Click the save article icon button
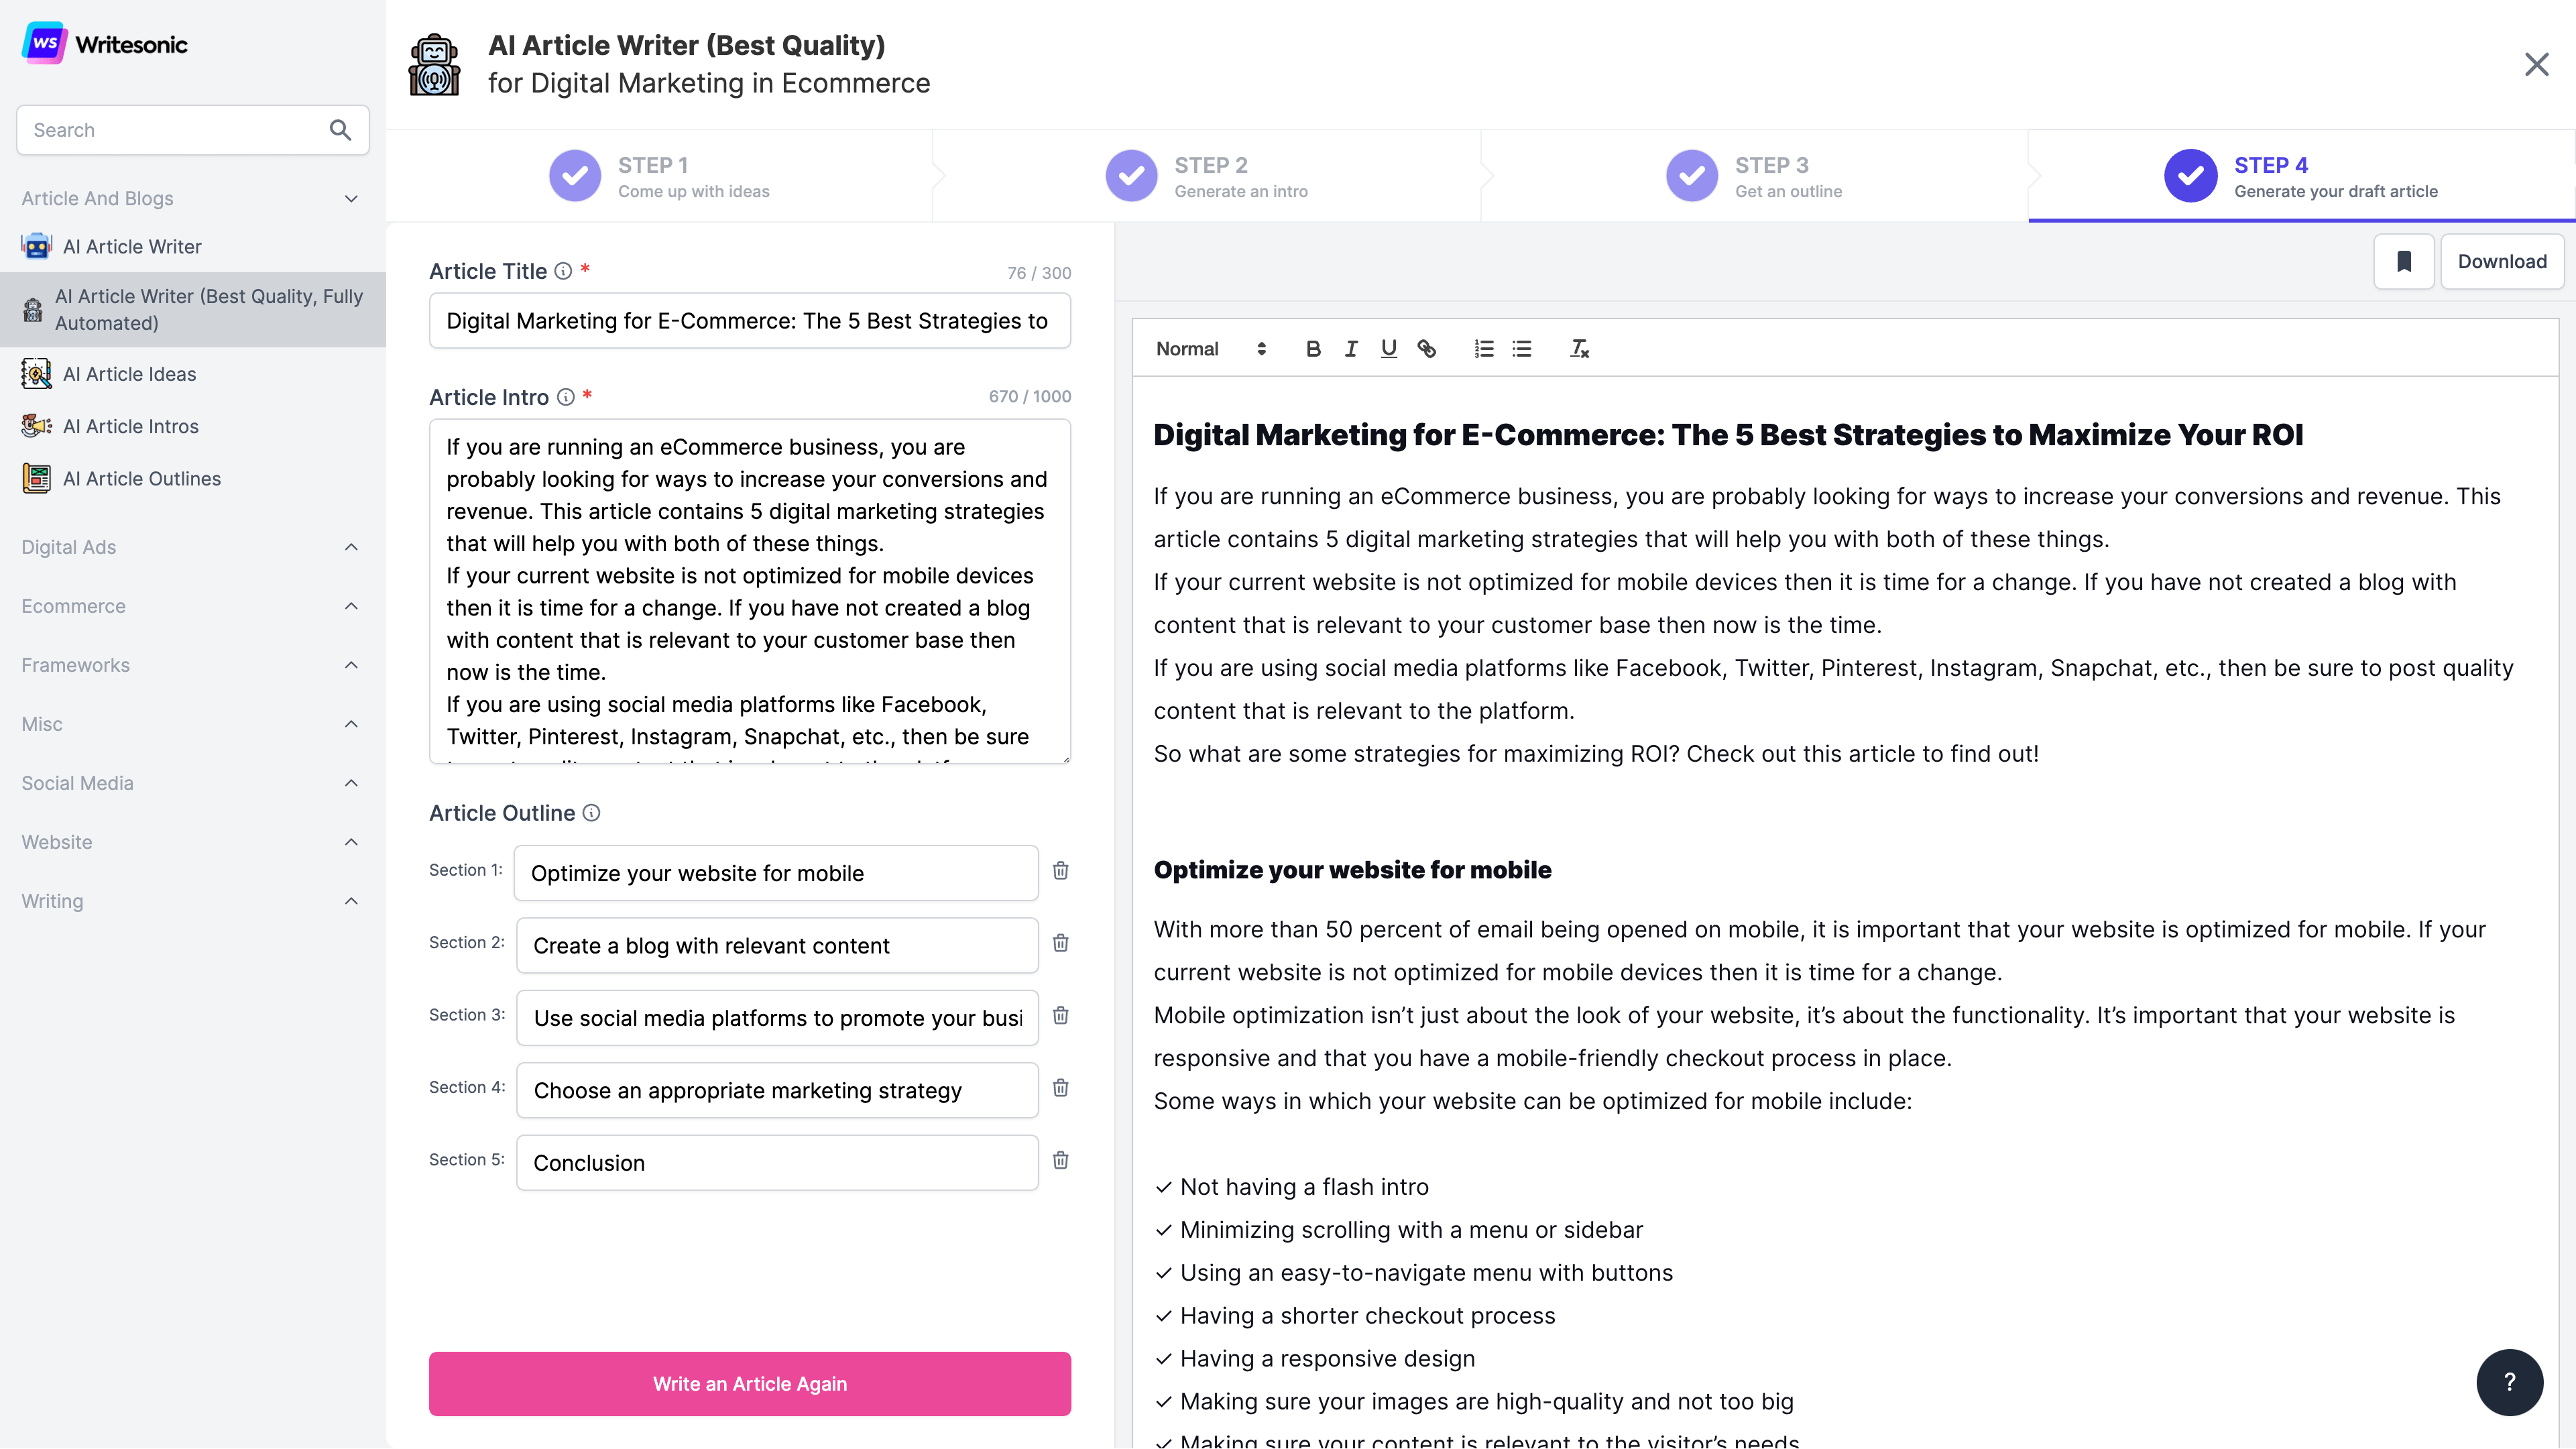 tap(2404, 262)
